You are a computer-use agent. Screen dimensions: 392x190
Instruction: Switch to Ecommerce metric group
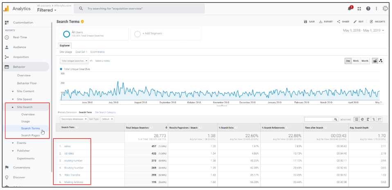(x=97, y=52)
